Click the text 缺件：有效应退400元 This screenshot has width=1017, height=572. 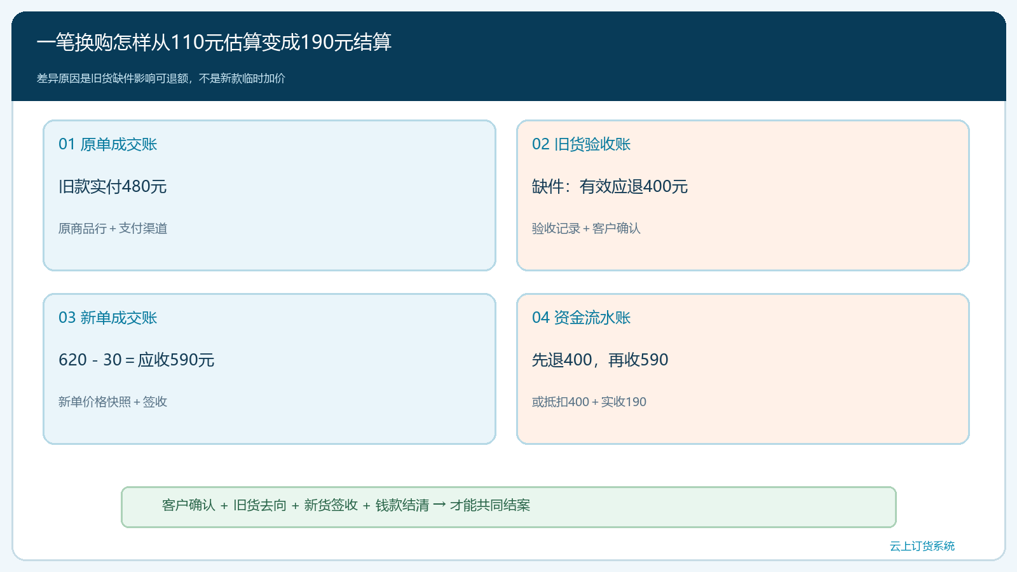pyautogui.click(x=610, y=186)
